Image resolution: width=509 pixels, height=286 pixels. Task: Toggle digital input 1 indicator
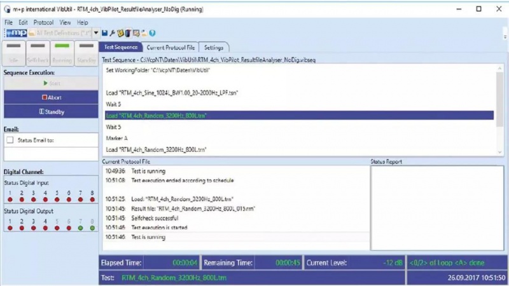[10, 200]
